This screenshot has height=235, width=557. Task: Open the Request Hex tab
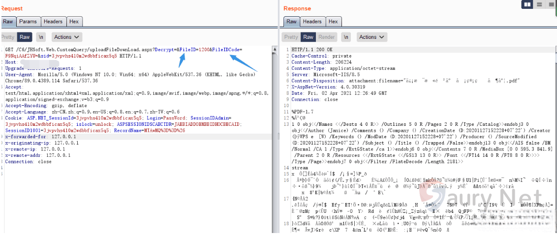74,22
